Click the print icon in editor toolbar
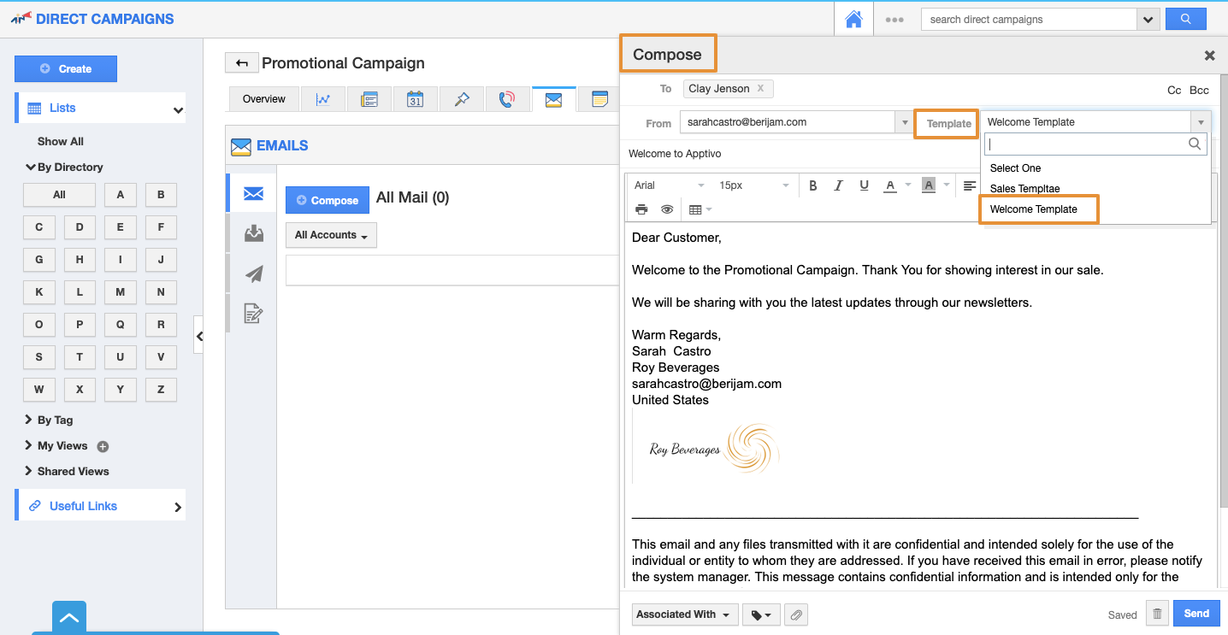This screenshot has width=1228, height=635. click(x=641, y=209)
